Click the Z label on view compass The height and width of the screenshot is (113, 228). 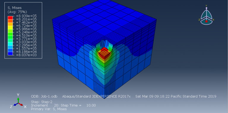point(199,20)
